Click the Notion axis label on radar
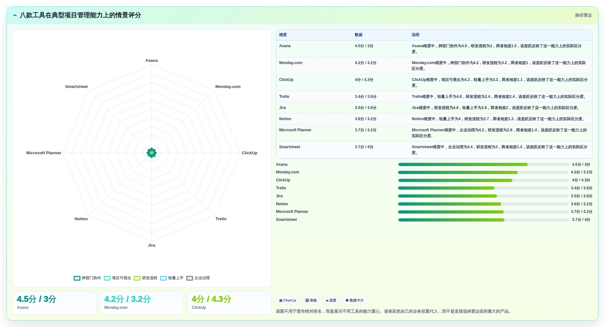The image size is (605, 327). click(x=81, y=219)
